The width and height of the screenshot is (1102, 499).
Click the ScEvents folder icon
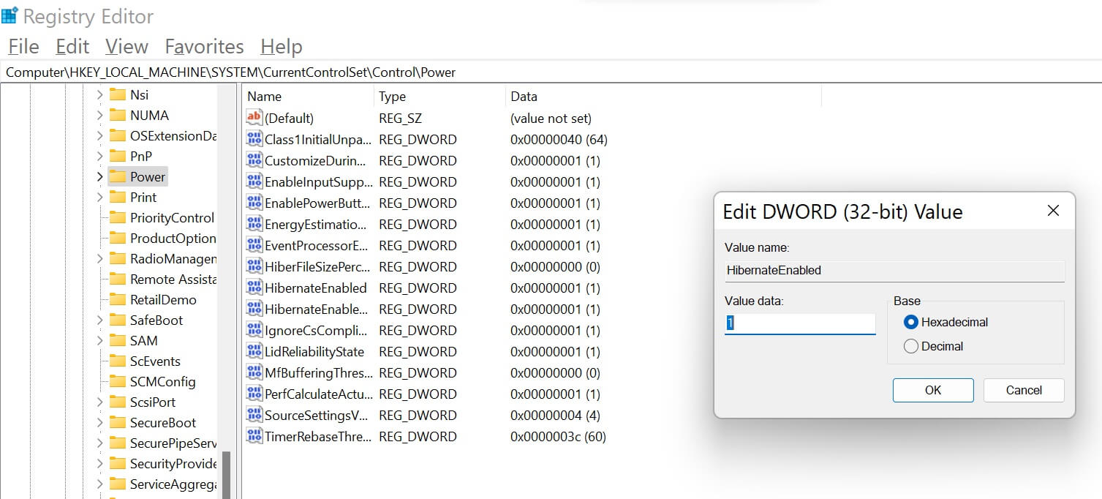click(118, 361)
